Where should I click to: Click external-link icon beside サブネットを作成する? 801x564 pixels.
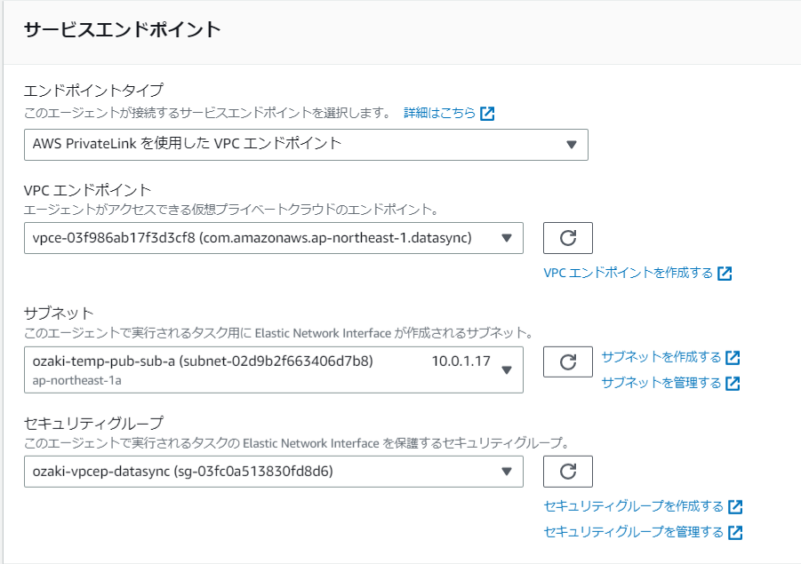click(x=733, y=358)
